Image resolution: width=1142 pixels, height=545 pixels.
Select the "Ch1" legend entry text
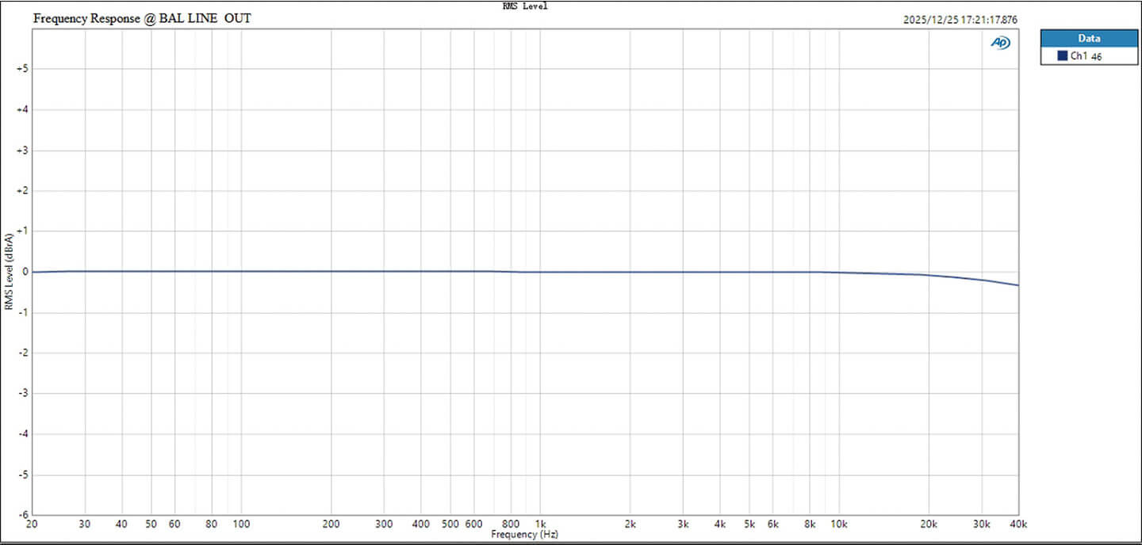pos(1079,56)
